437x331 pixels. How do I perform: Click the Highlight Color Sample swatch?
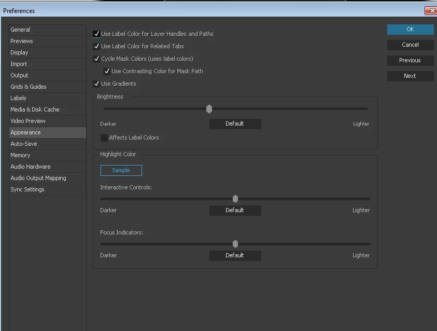point(121,170)
